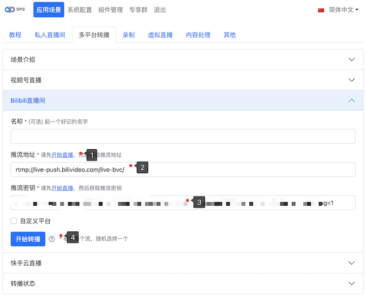This screenshot has height=295, width=365.
Task: Click the 退出 logout link
Action: coord(160,10)
